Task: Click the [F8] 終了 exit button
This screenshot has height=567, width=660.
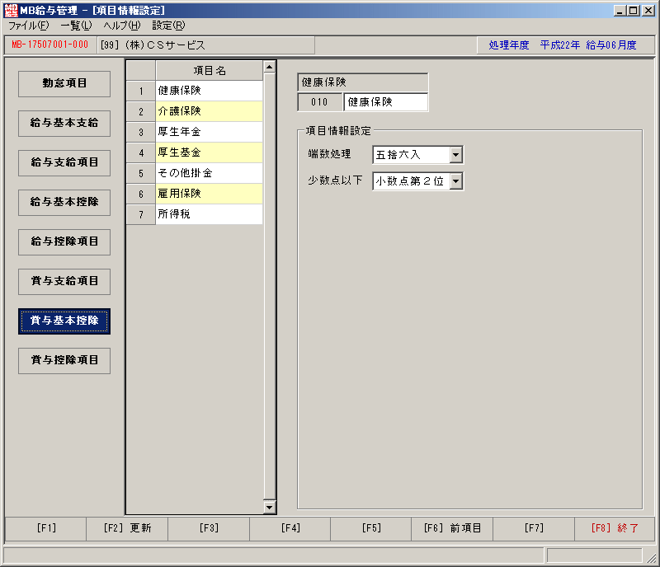Action: point(615,528)
